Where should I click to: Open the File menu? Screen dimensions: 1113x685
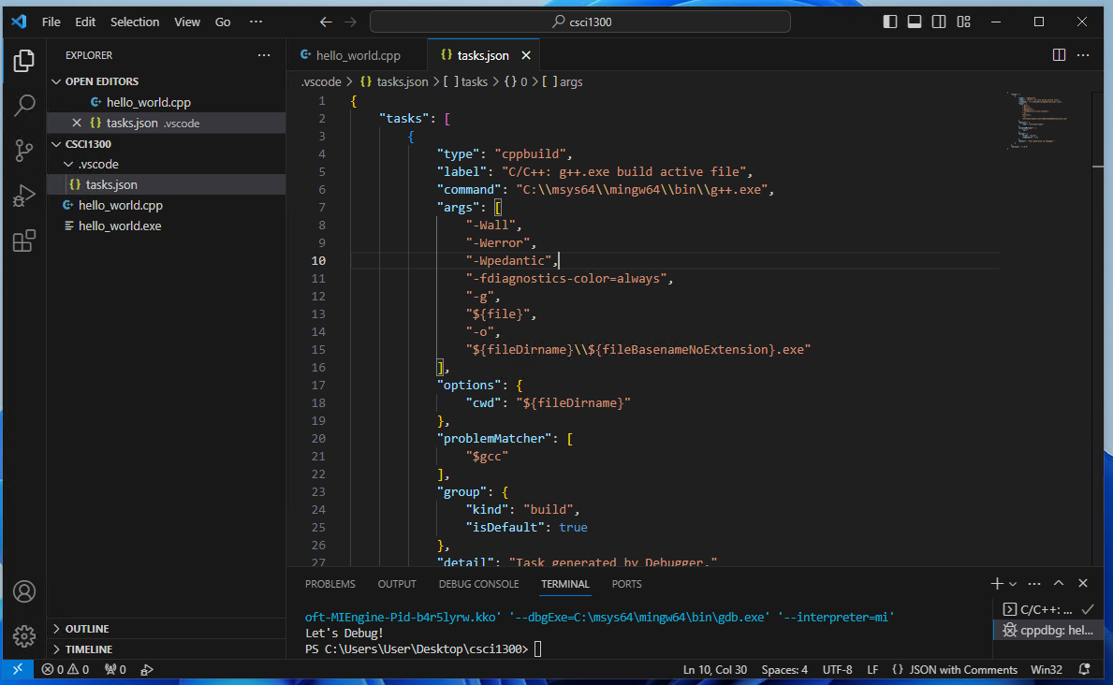pyautogui.click(x=51, y=22)
